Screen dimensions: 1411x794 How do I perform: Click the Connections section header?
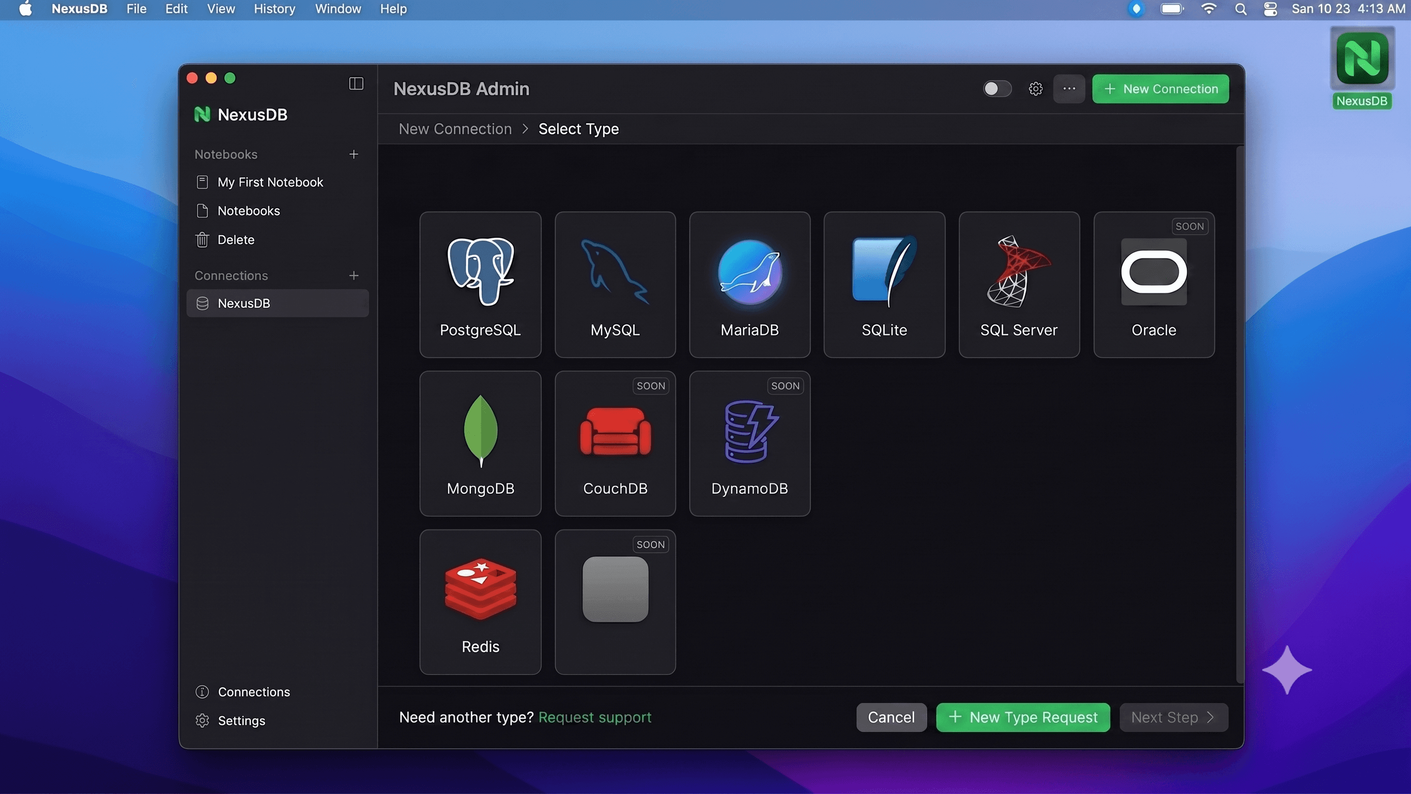[231, 276]
